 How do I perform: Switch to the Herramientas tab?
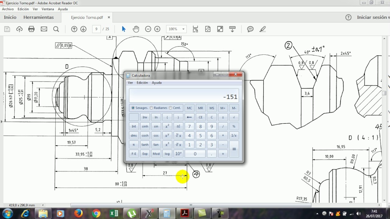(x=38, y=17)
